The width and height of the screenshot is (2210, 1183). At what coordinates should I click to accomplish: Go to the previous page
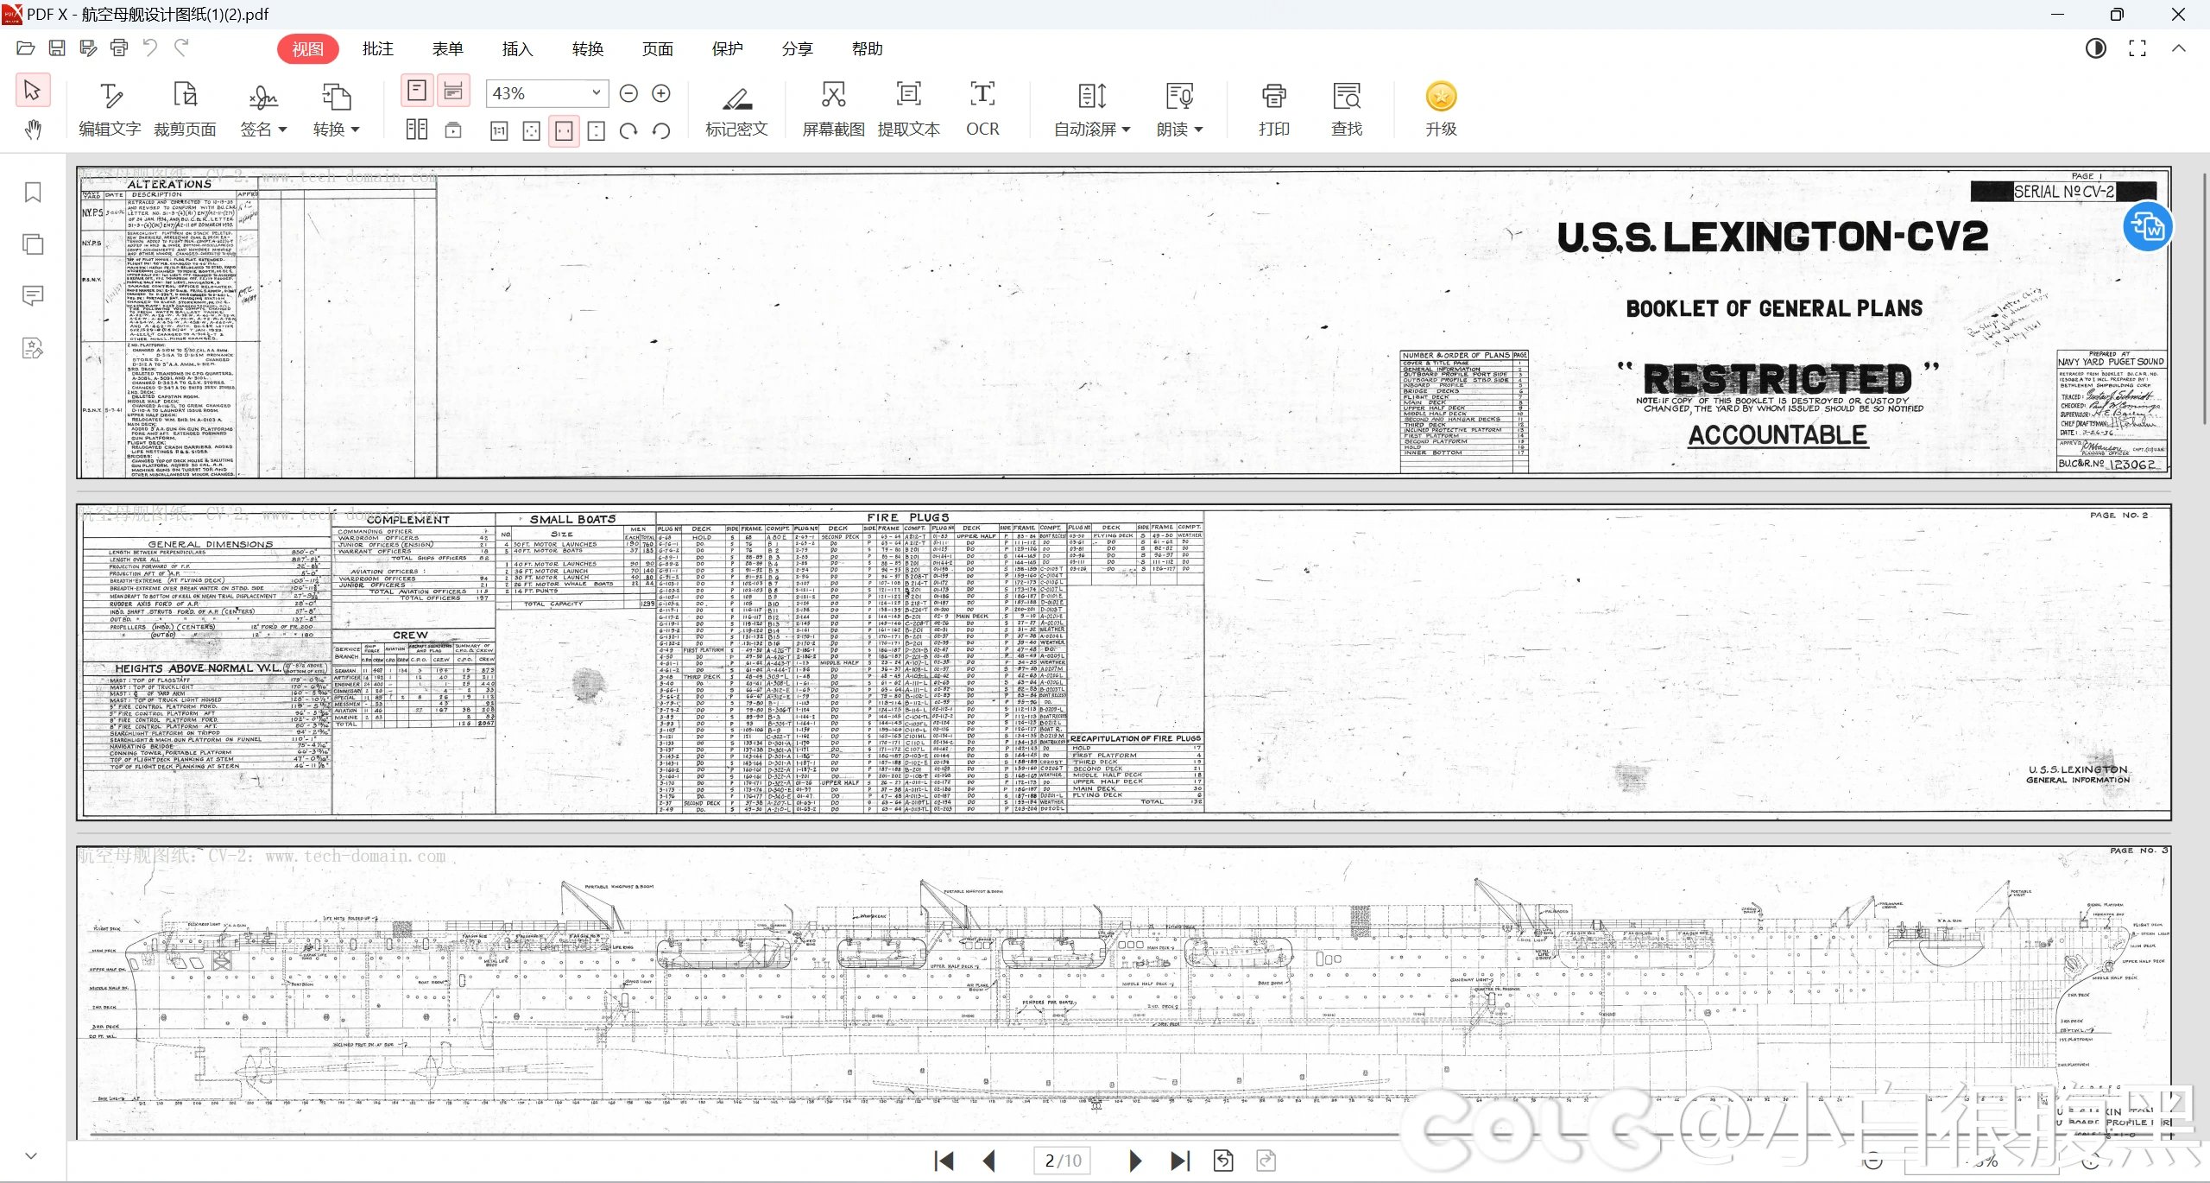[x=990, y=1161]
